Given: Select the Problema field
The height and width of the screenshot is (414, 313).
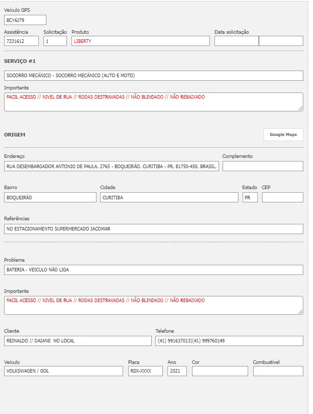Looking at the screenshot, I should [153, 270].
